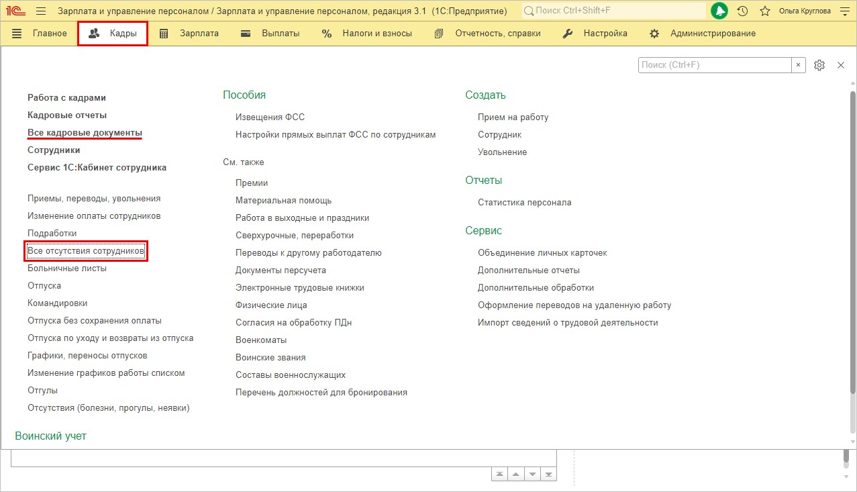Screen dimensions: 857x492
Task: Open Графики, переносы отпусков
Action: click(87, 356)
